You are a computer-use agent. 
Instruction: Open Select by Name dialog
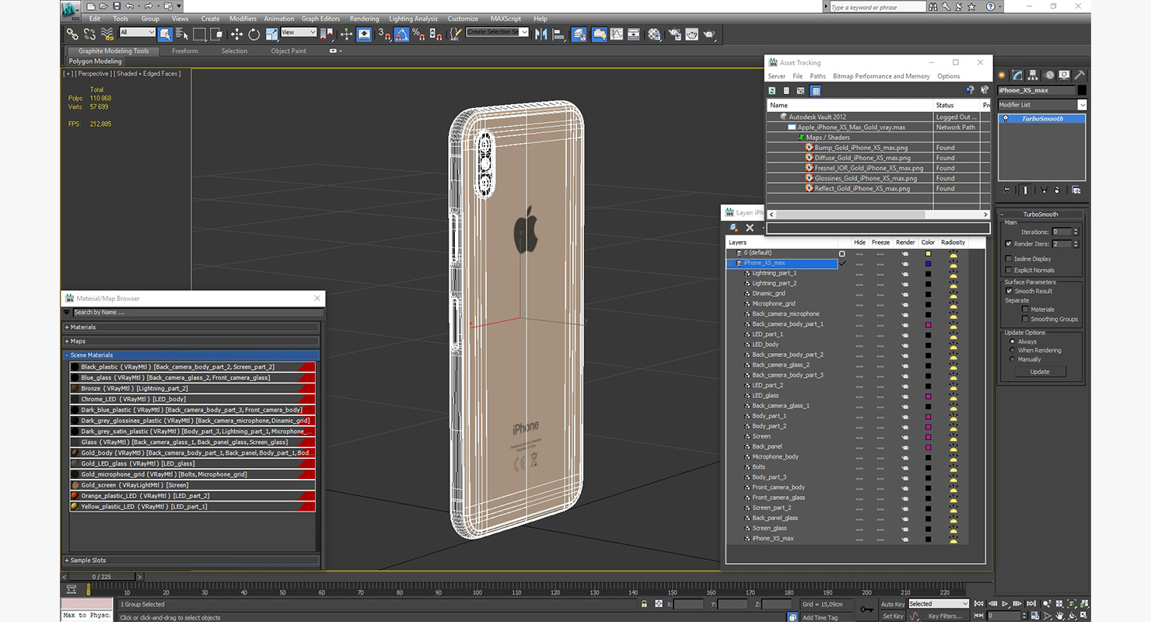(x=182, y=34)
